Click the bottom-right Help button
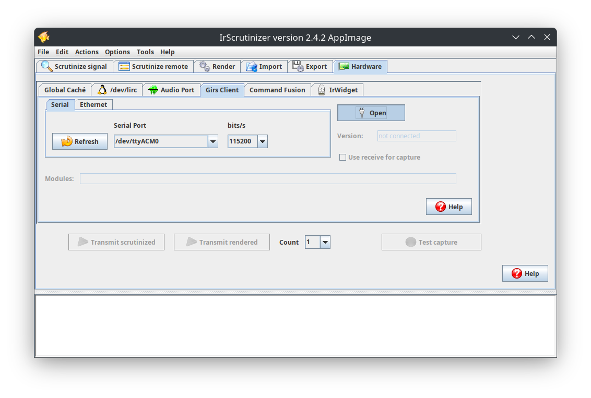 click(x=525, y=273)
